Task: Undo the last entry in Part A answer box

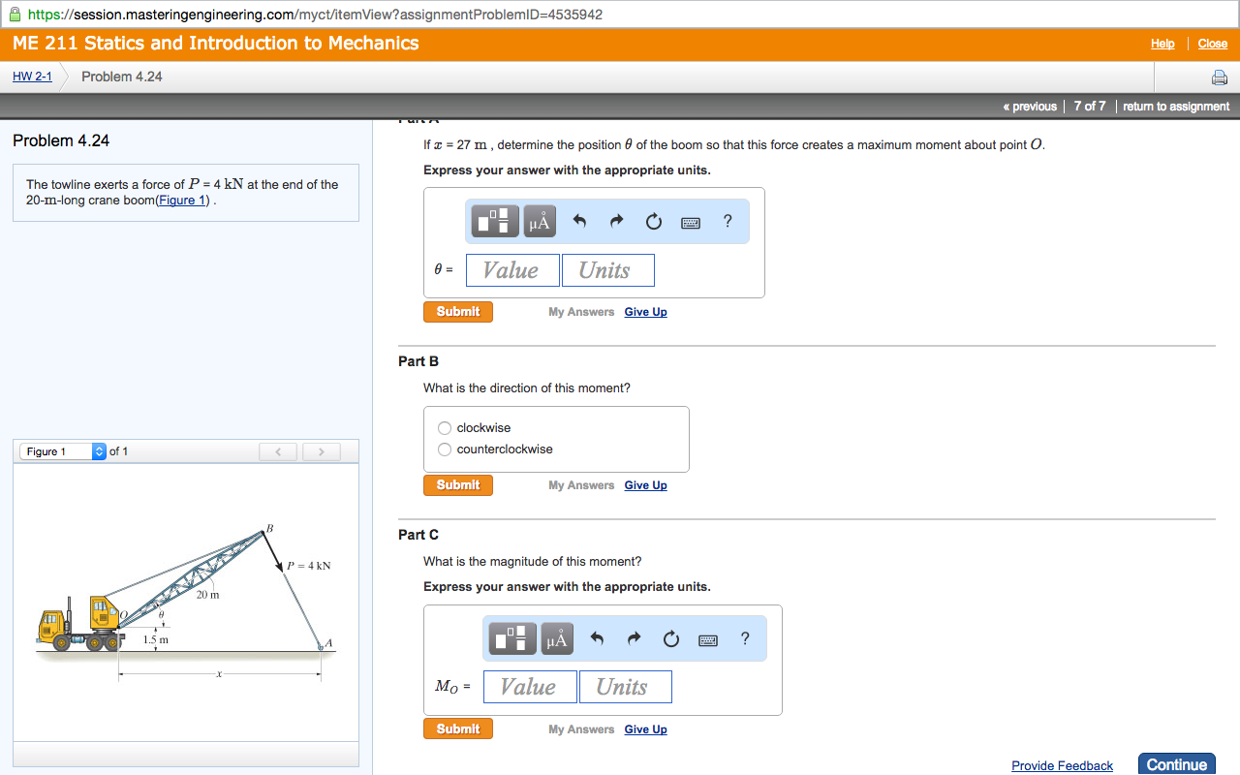Action: pyautogui.click(x=578, y=221)
